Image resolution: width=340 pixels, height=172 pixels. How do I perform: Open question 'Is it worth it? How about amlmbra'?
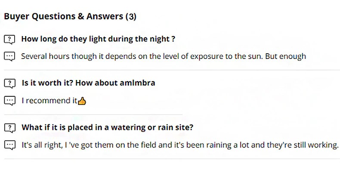(88, 83)
